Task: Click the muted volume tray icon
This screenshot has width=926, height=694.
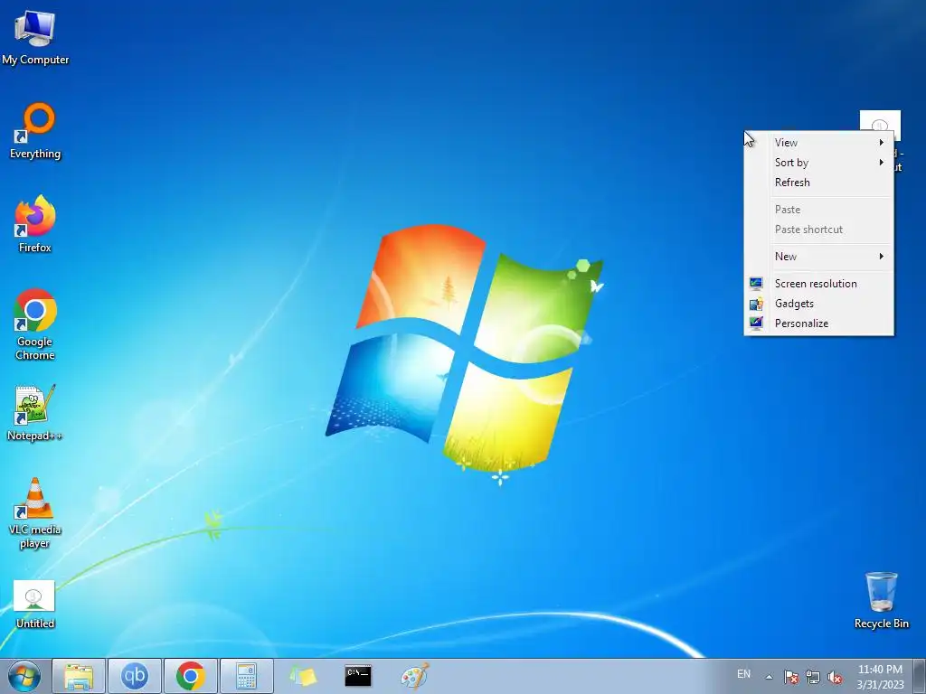Action: [835, 677]
